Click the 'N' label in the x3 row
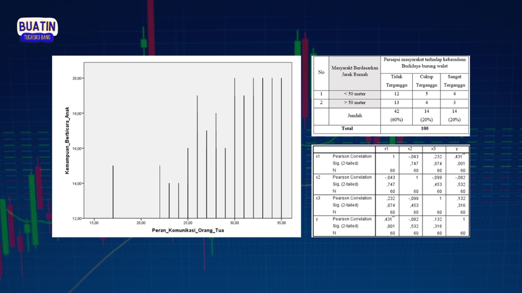Screen dimensions: 522x293 [x=334, y=212]
